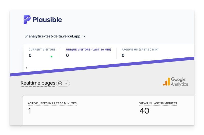
Task: Click the green live status dot
Action: click(x=52, y=56)
